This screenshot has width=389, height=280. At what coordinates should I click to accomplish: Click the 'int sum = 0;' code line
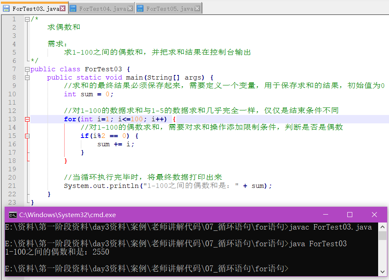(x=88, y=94)
